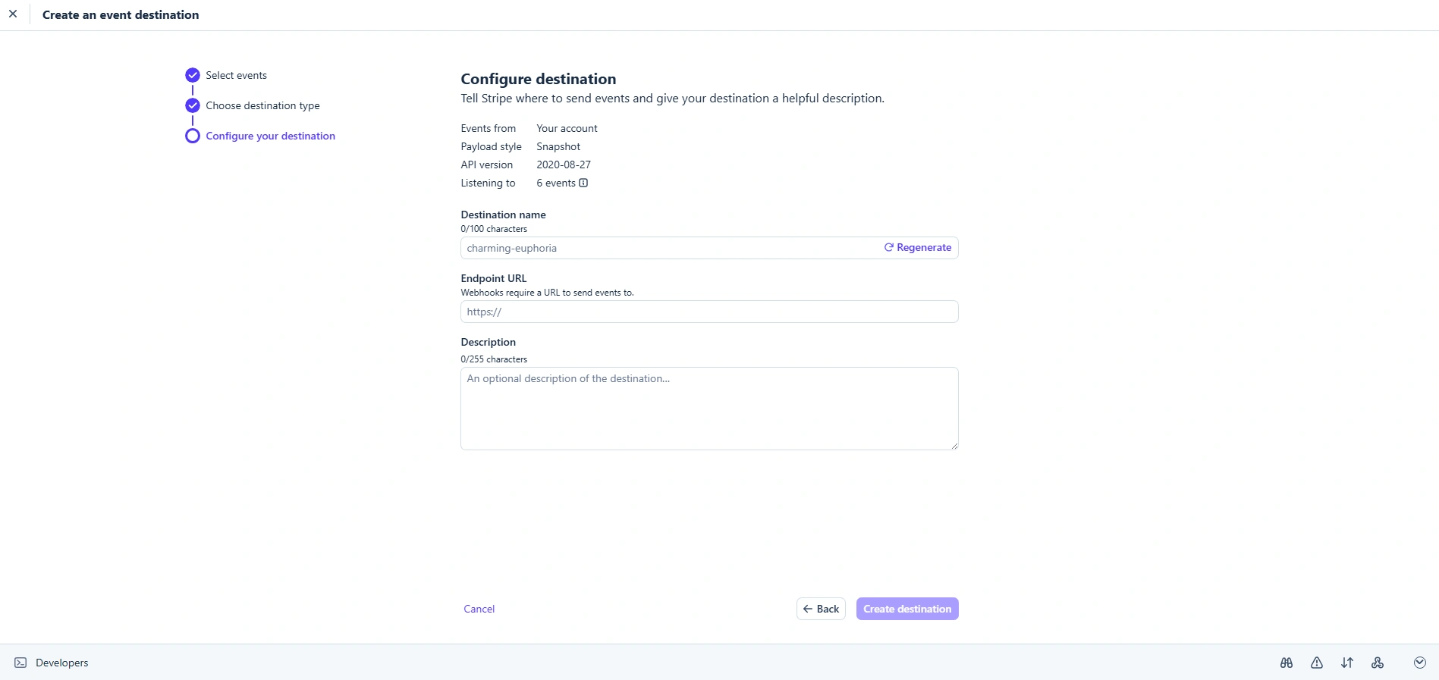Click the binoculars icon in the Developers bar

click(x=1287, y=663)
